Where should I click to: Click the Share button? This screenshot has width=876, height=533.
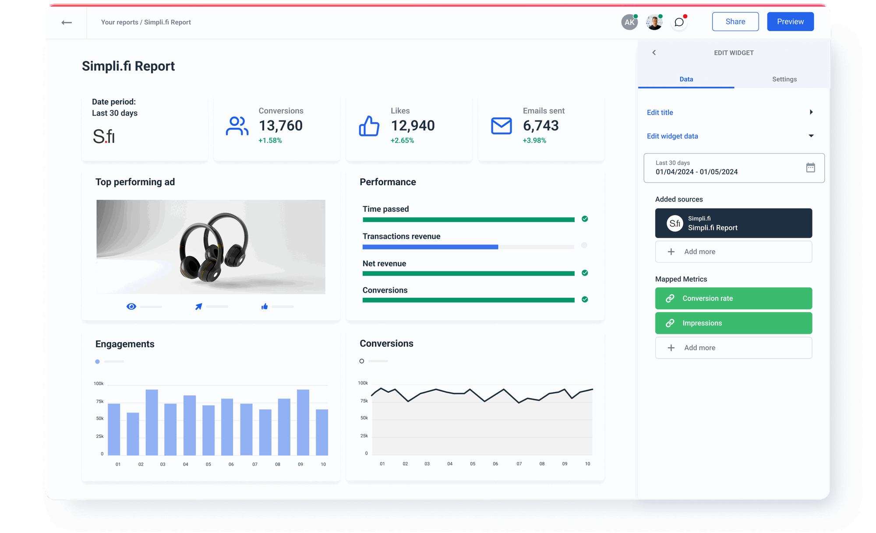click(735, 21)
